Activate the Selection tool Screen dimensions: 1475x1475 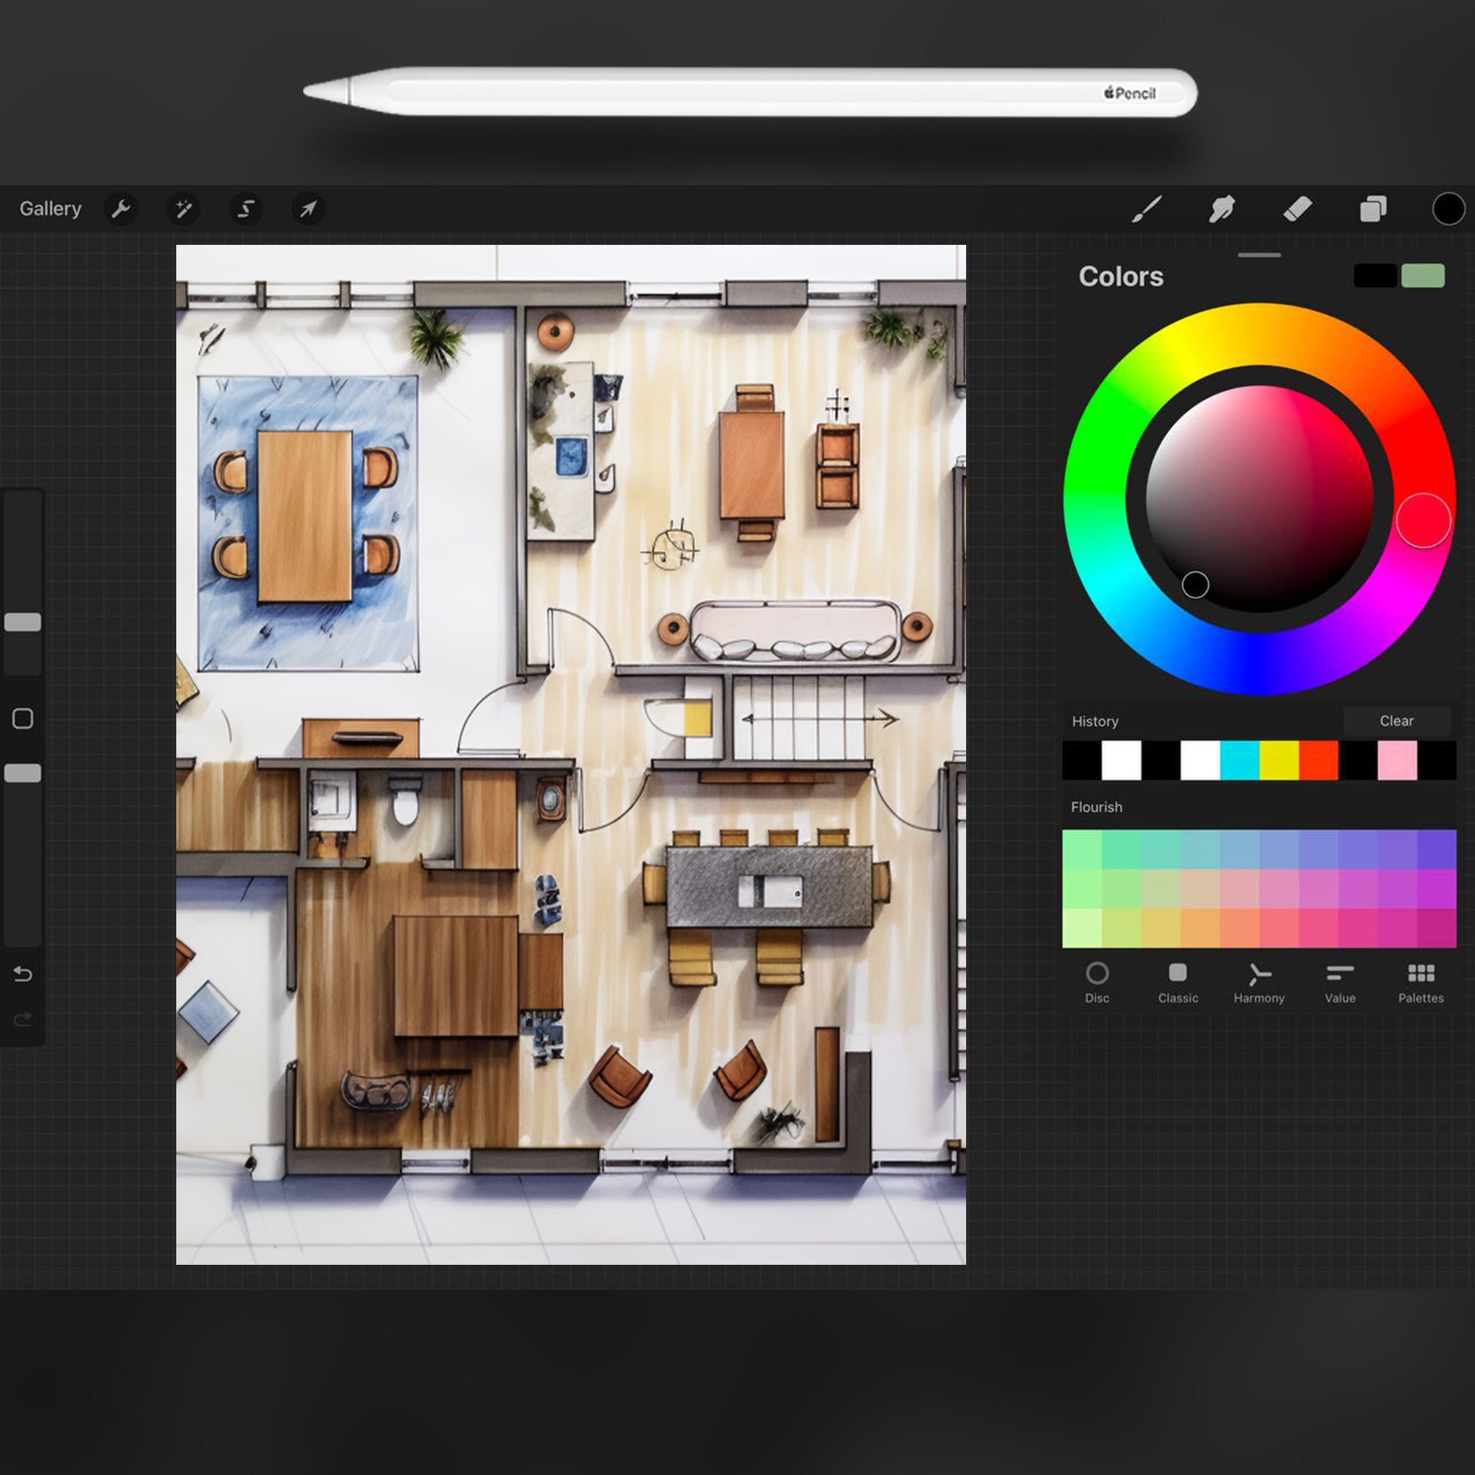point(246,209)
